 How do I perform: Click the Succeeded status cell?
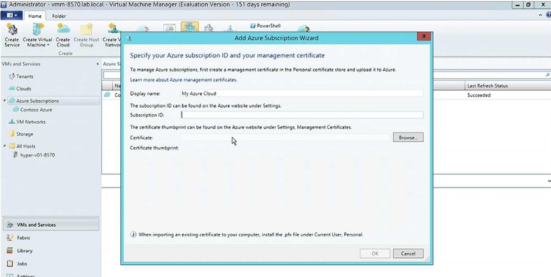[x=479, y=95]
